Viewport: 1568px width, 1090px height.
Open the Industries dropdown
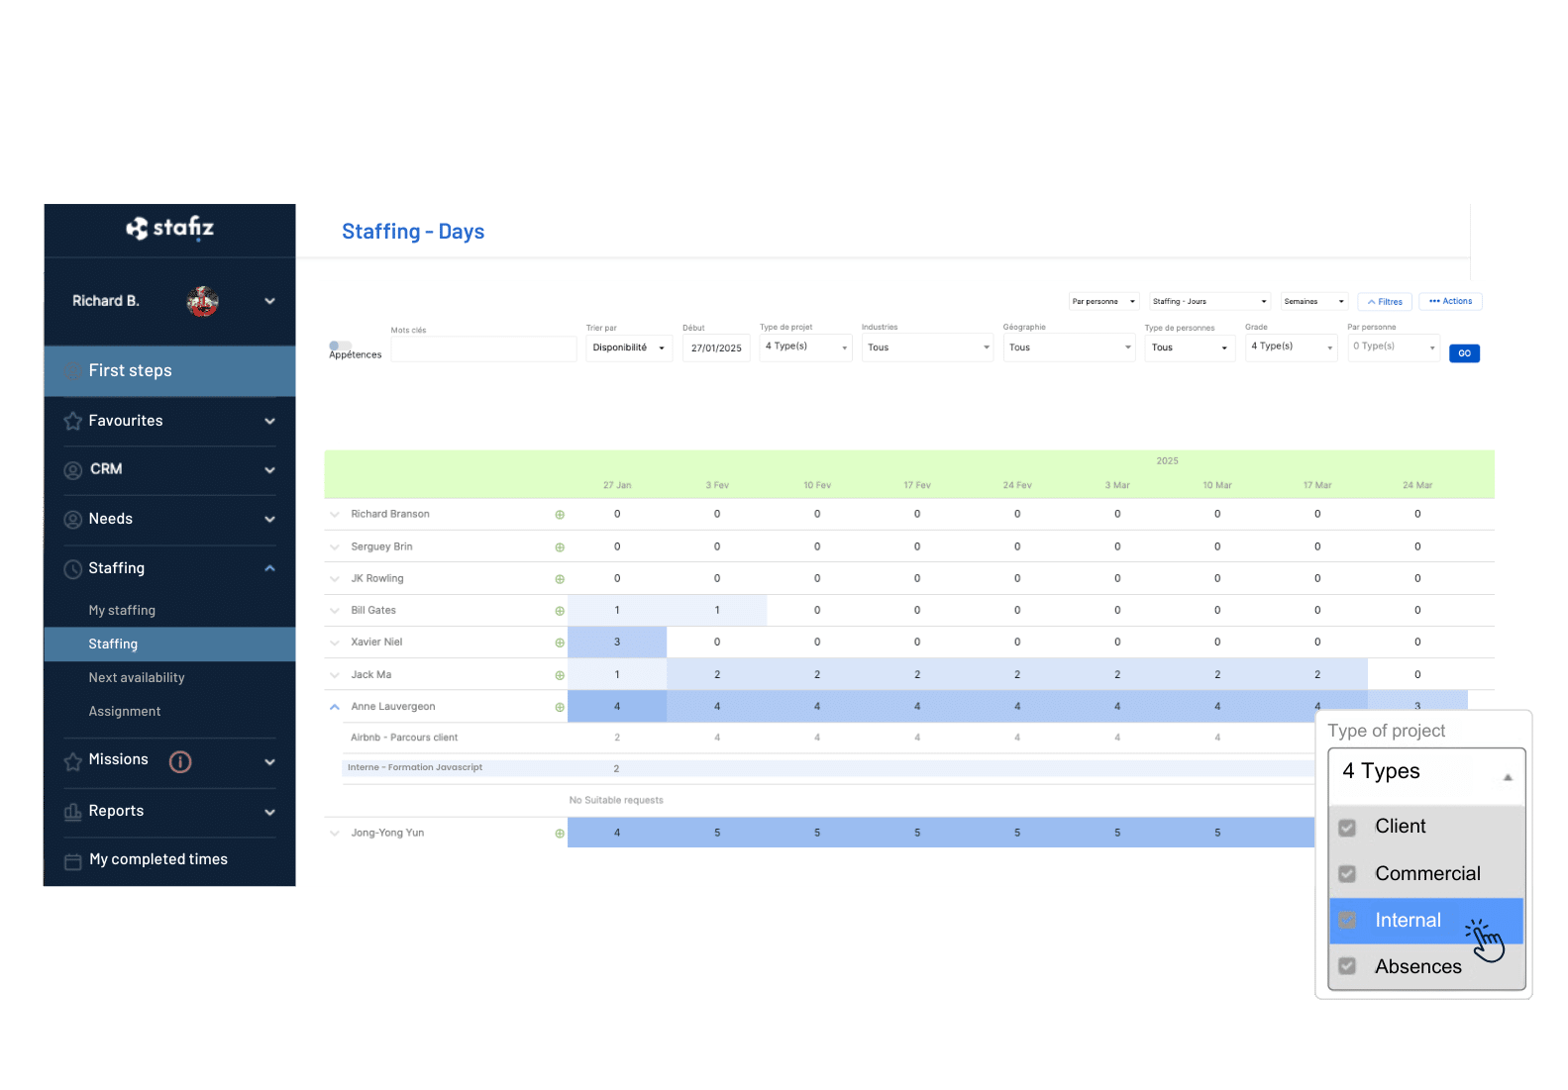pos(927,347)
